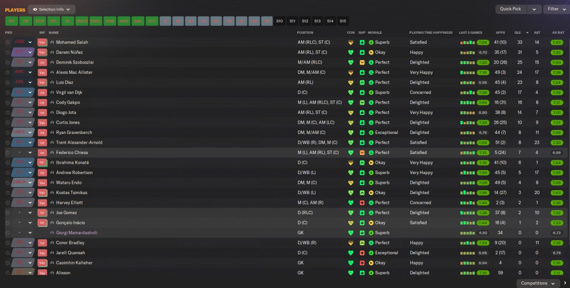Image resolution: width=570 pixels, height=288 pixels.
Task: Select the S10 substitute slot
Action: pos(279,21)
